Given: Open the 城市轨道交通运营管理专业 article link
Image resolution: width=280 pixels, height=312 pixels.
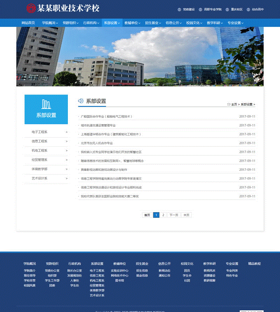Looking at the screenshot, I should coord(98,125).
